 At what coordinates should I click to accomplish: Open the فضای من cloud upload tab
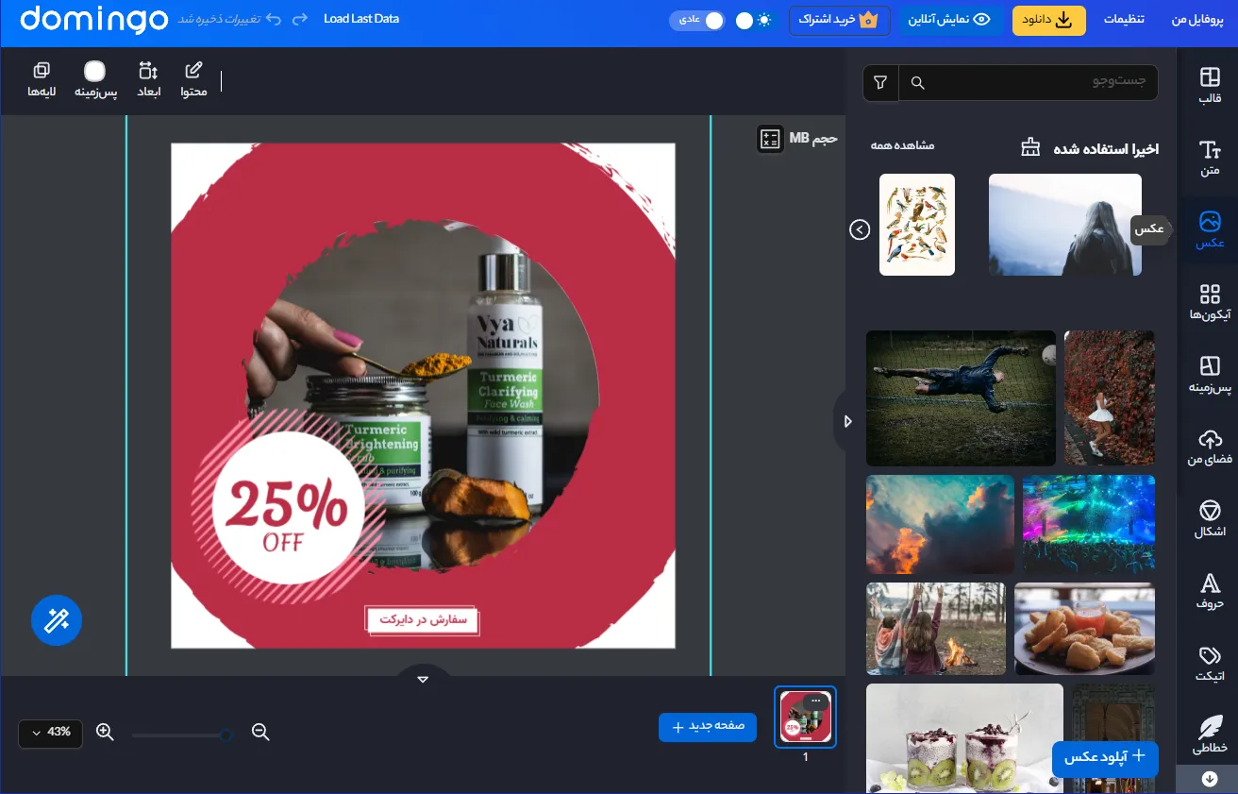tap(1210, 447)
